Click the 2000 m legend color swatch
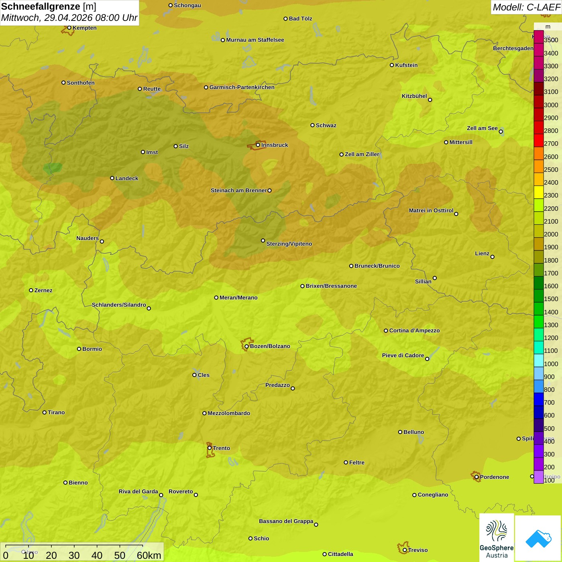The width and height of the screenshot is (562, 562). point(539,231)
